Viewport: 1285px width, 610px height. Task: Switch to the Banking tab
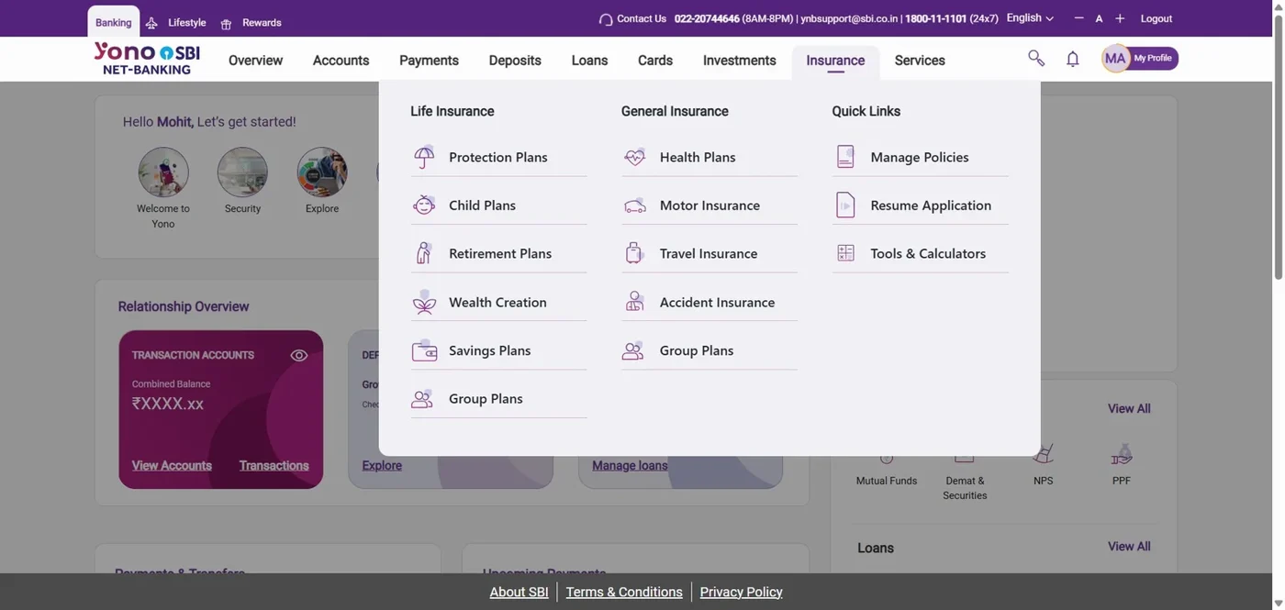coord(114,22)
